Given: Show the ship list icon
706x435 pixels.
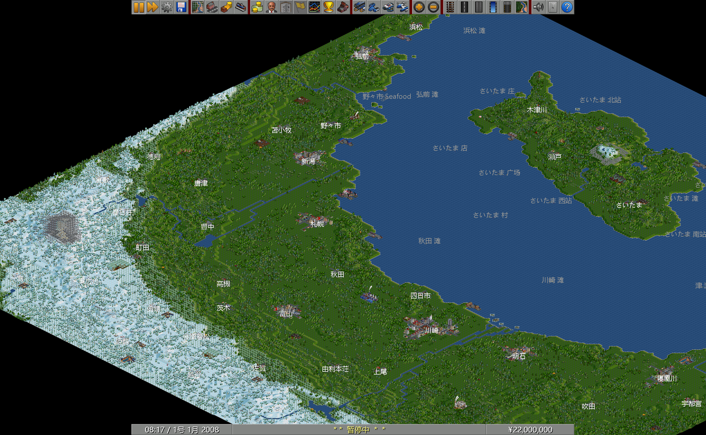Looking at the screenshot, I should [388, 7].
